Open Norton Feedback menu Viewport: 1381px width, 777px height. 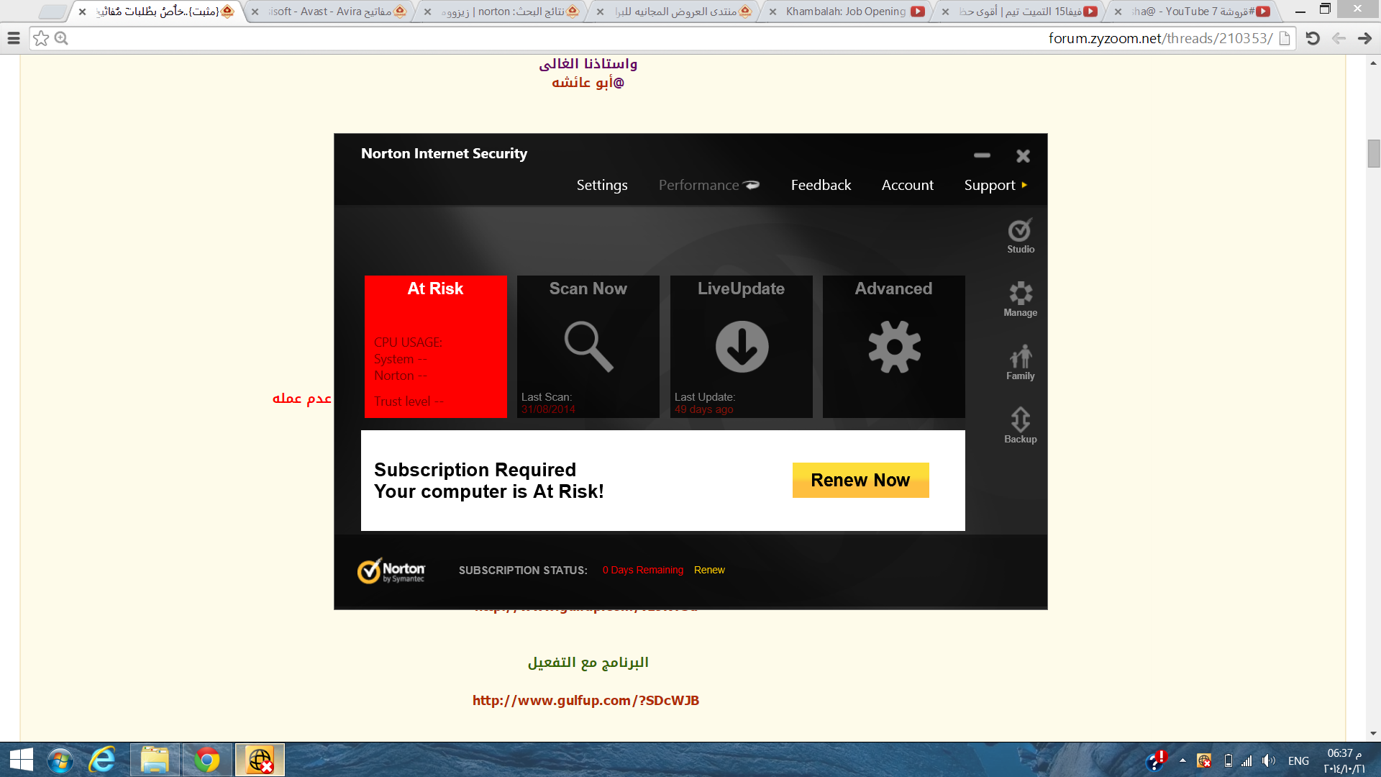coord(821,185)
